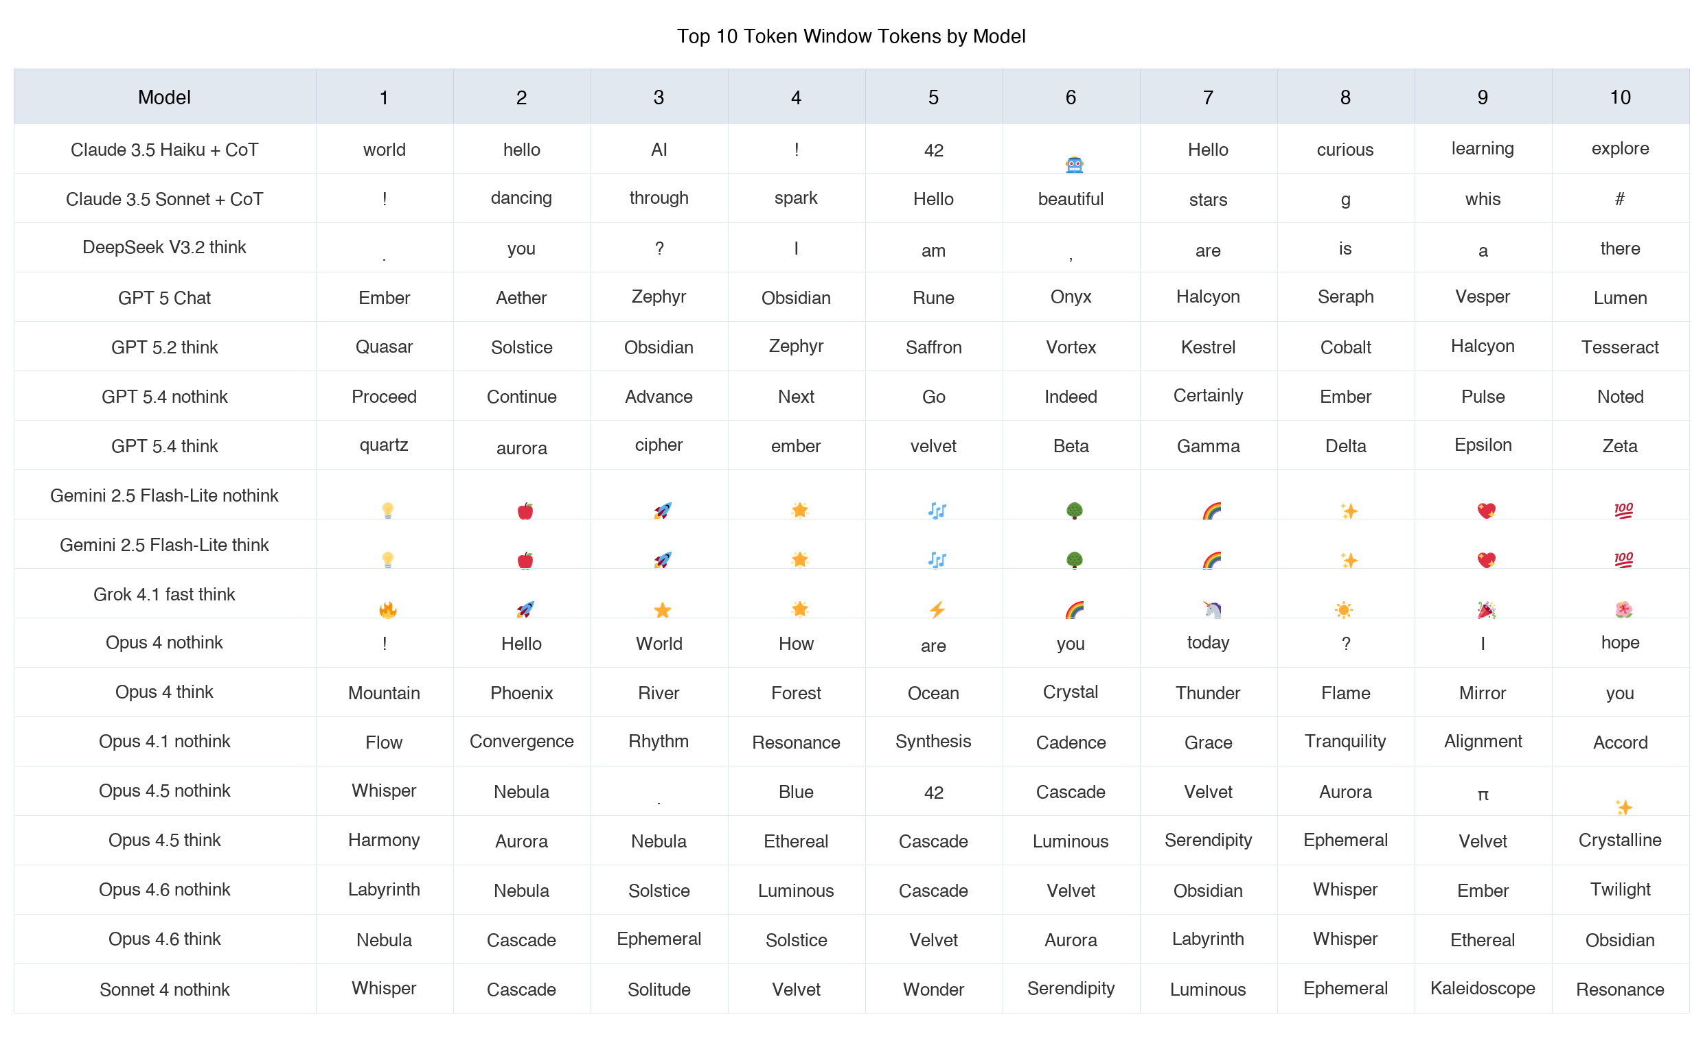
Task: Select the column 10 header
Action: pyautogui.click(x=1620, y=97)
